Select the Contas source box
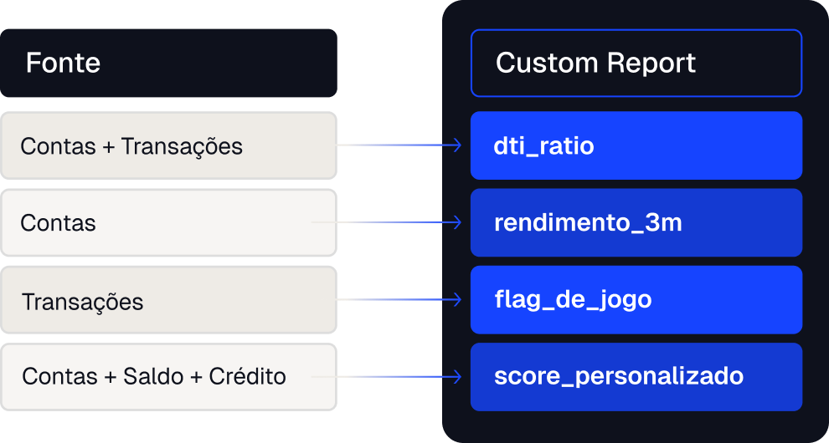 click(168, 223)
